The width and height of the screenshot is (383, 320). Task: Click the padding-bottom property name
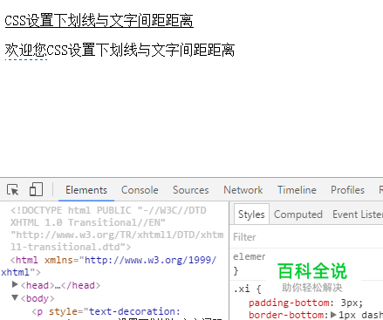[289, 303]
